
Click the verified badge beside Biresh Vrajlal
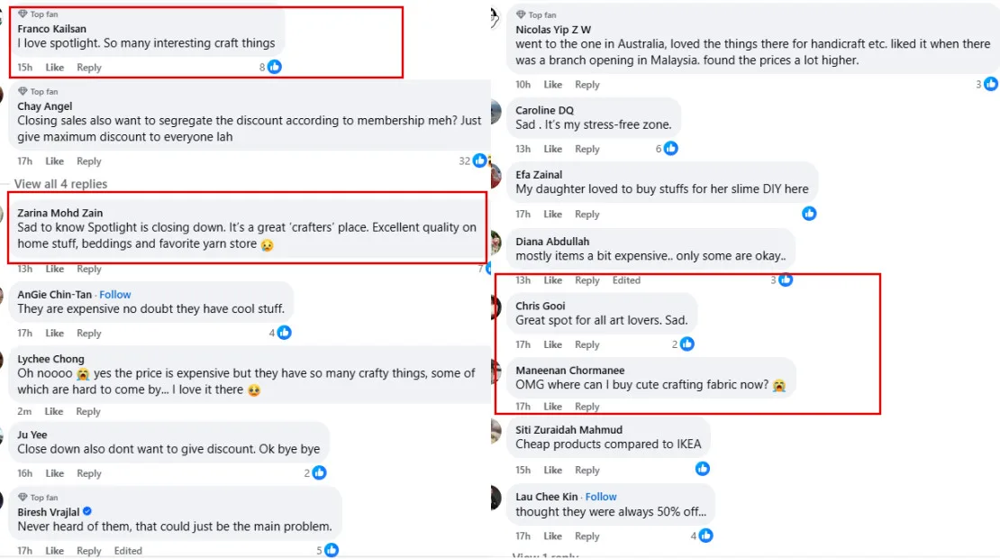[x=87, y=512]
